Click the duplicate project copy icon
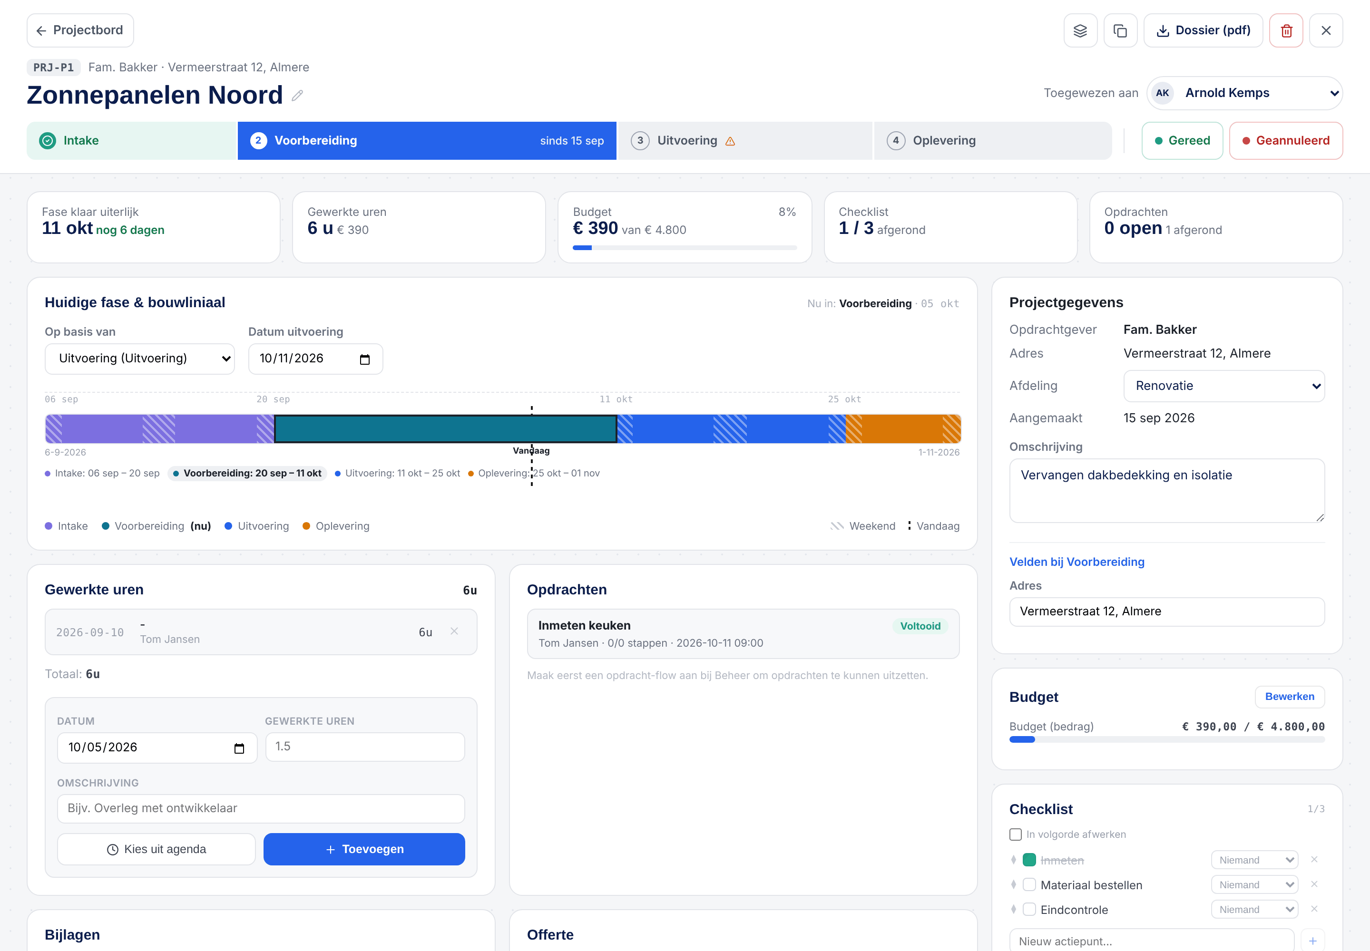This screenshot has width=1370, height=951. tap(1120, 30)
